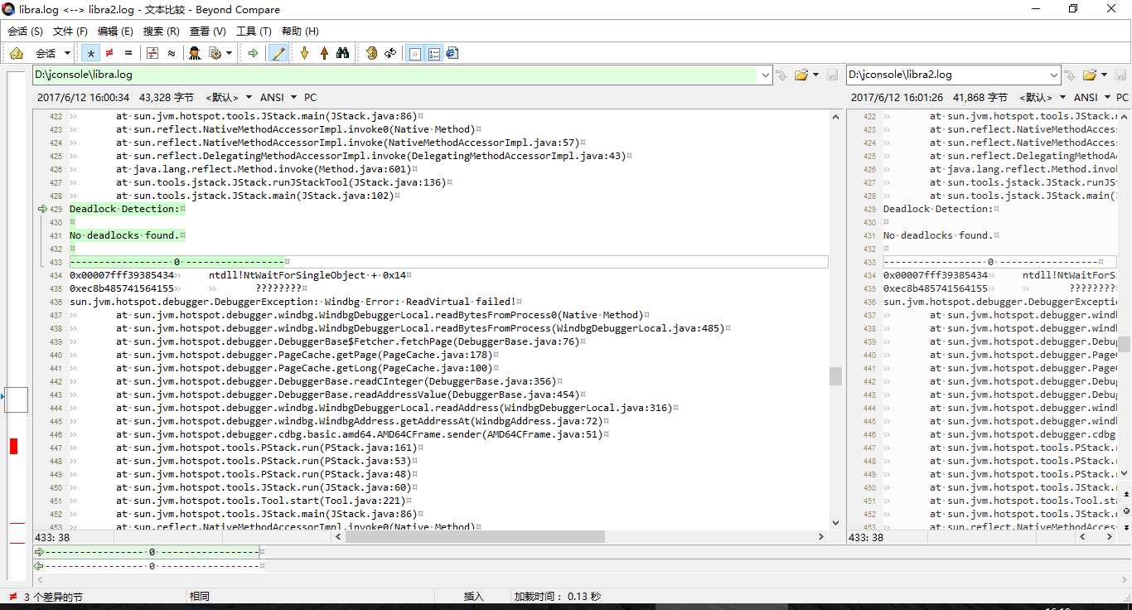This screenshot has width=1132, height=610.
Task: Jump to the previous difference section
Action: (324, 53)
